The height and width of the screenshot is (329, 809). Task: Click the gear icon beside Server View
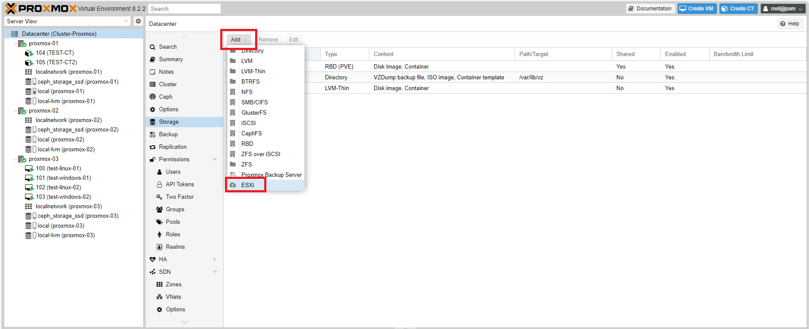[138, 21]
